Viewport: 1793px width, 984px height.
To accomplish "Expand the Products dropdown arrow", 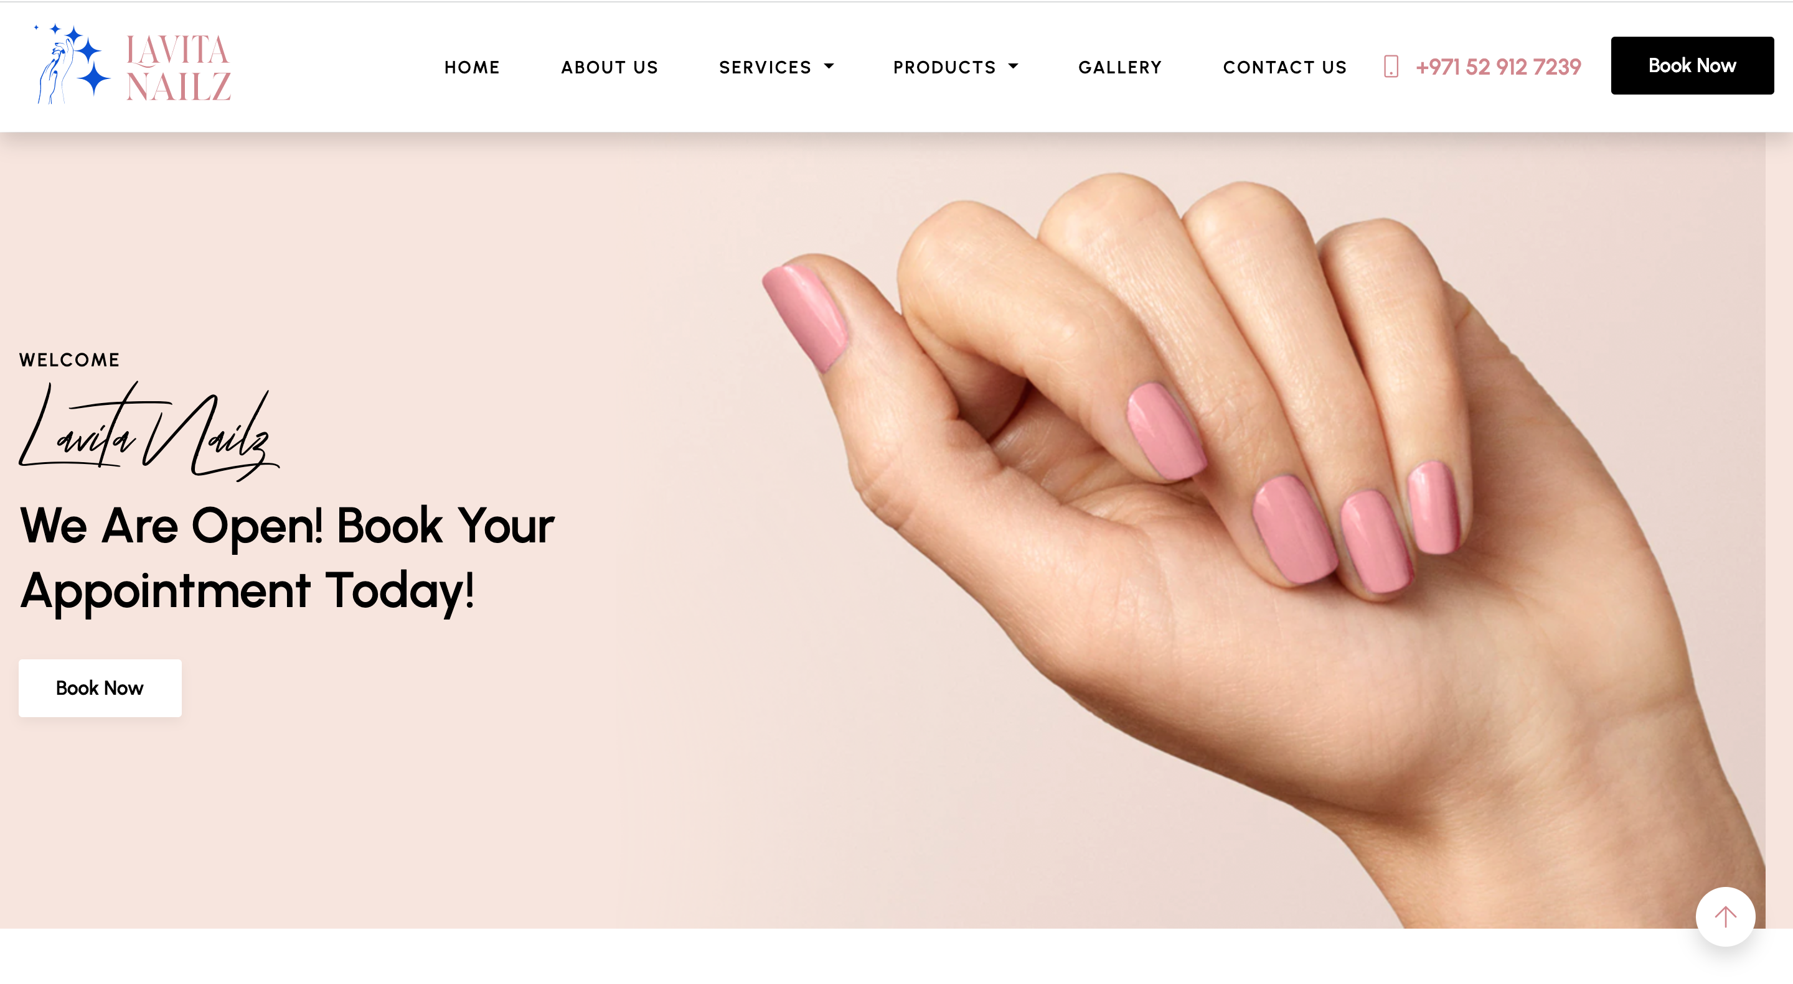I will click(1013, 67).
